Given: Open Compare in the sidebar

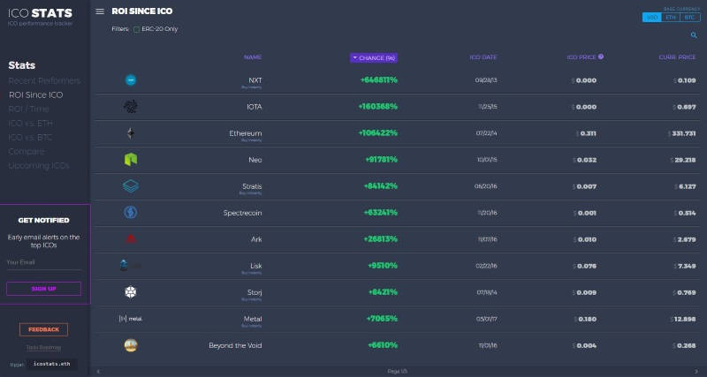Looking at the screenshot, I should point(27,151).
